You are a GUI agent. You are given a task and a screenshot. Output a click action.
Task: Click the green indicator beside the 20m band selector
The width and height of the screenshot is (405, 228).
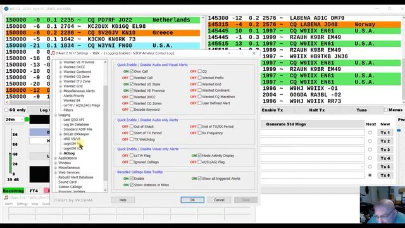pyautogui.click(x=27, y=120)
